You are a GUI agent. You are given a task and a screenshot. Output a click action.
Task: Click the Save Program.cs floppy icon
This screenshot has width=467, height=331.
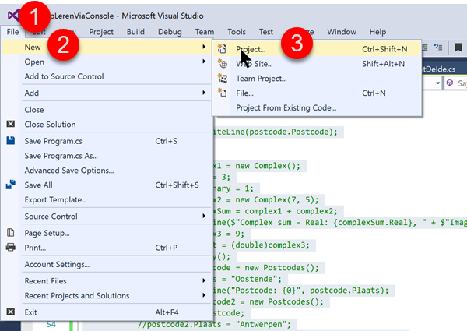point(11,141)
